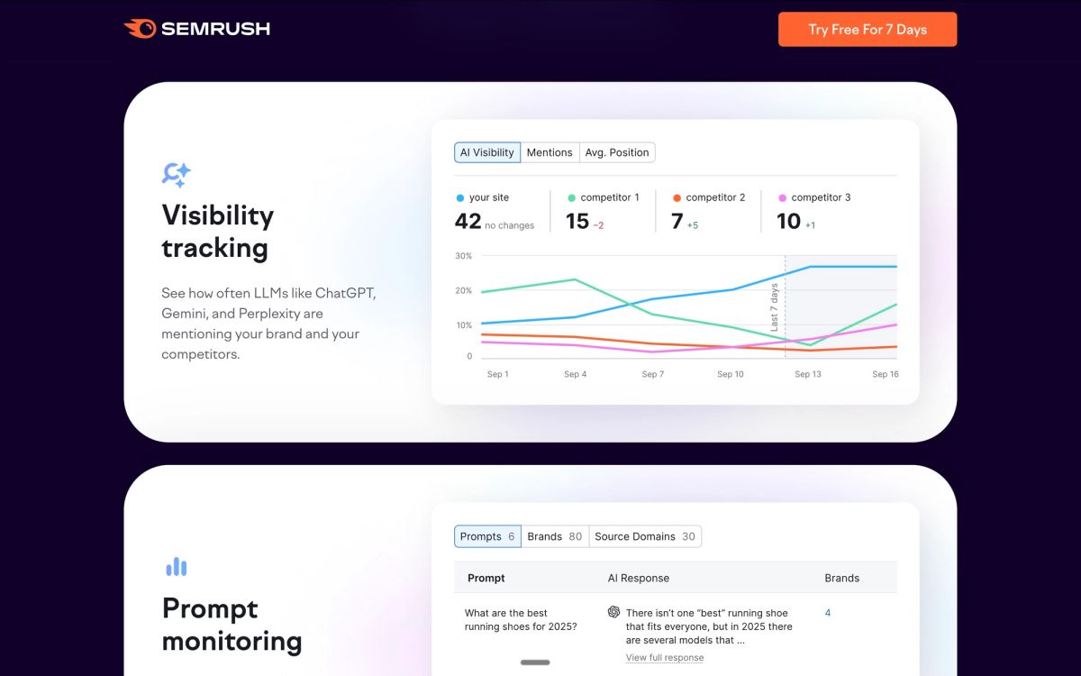This screenshot has height=676, width=1081.
Task: Click the Brands column header
Action: (x=842, y=578)
